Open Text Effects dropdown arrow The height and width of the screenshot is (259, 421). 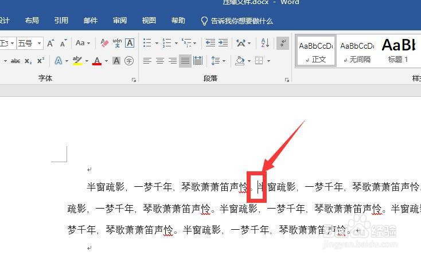[67, 61]
